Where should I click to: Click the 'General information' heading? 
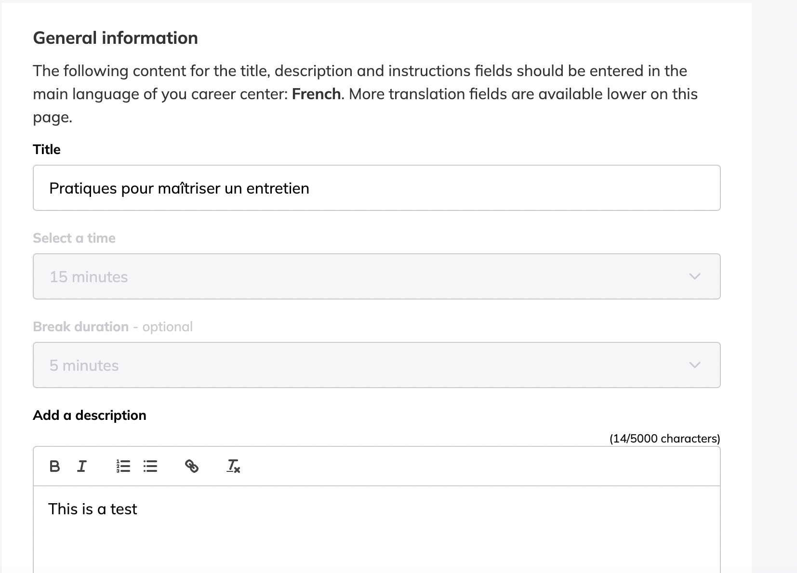click(116, 38)
